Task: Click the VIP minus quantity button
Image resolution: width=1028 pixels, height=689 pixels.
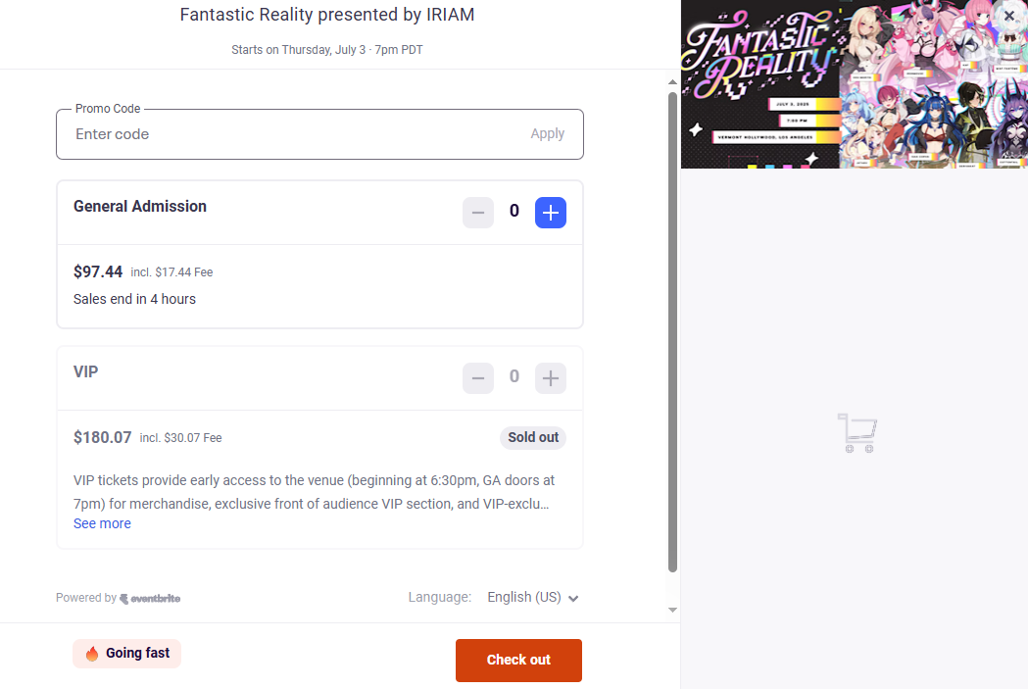Action: [x=478, y=378]
